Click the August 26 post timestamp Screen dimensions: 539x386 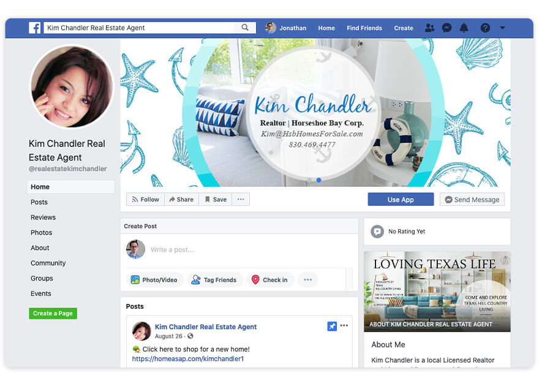coord(168,336)
